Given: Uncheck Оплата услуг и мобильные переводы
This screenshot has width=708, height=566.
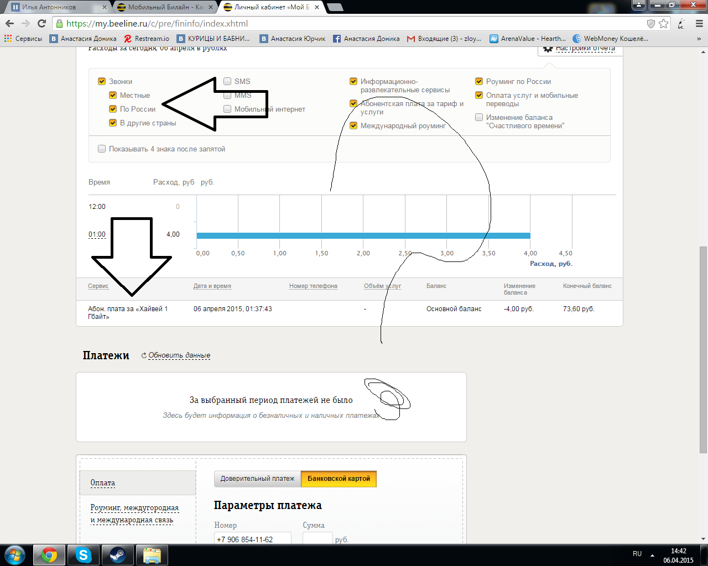Looking at the screenshot, I should pos(479,95).
